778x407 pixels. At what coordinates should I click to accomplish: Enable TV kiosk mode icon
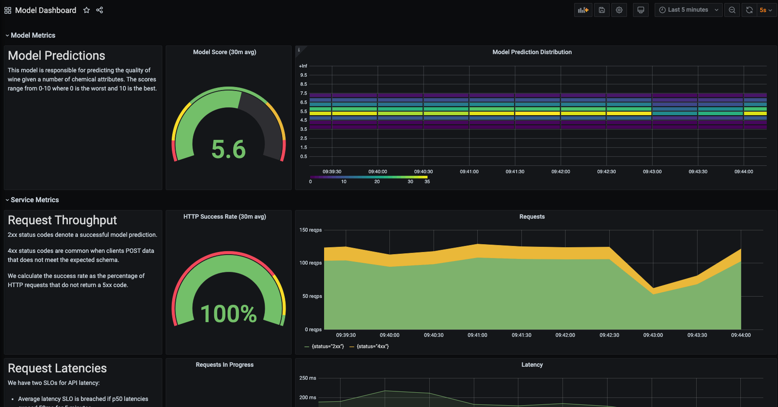[x=640, y=10]
